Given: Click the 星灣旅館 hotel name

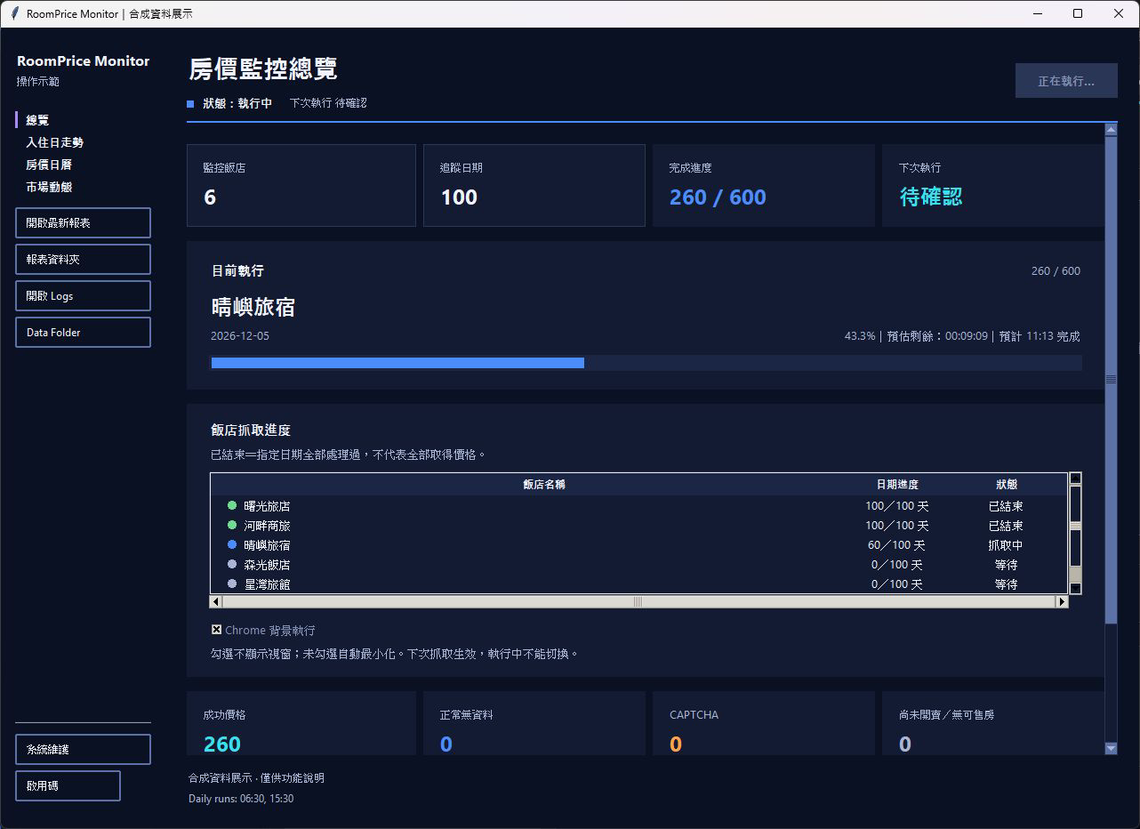Looking at the screenshot, I should click(267, 584).
